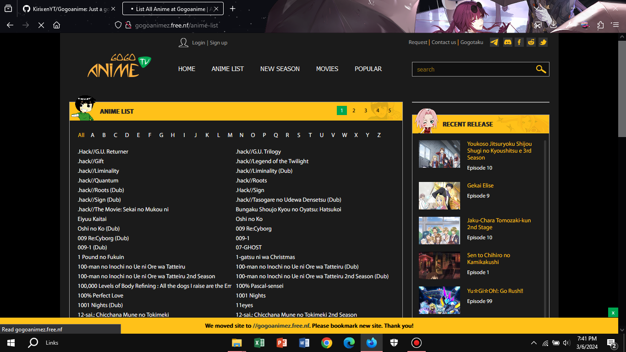Open the Reddit social icon
This screenshot has width=626, height=352.
[531, 42]
